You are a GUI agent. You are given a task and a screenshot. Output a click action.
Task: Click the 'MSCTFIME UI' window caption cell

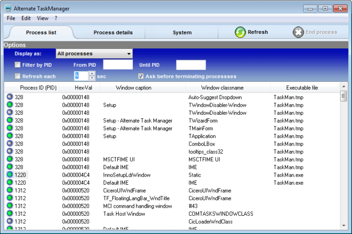click(x=119, y=159)
